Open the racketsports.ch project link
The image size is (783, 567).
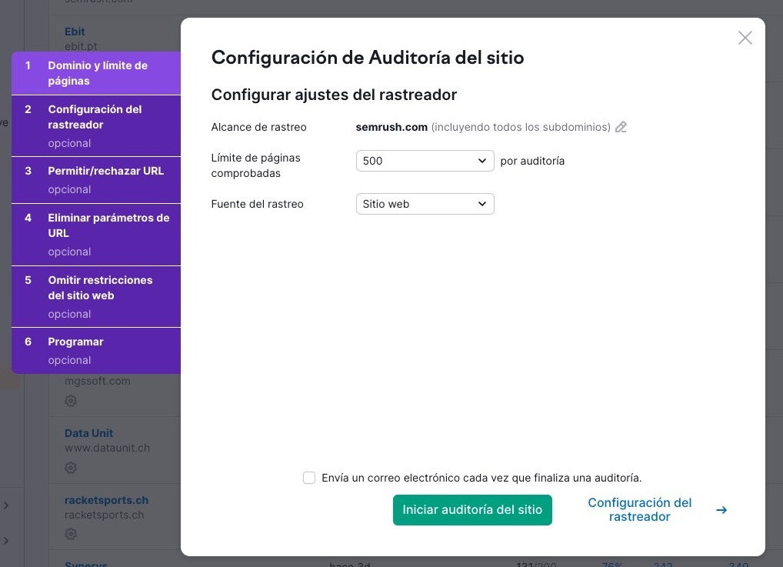[106, 500]
